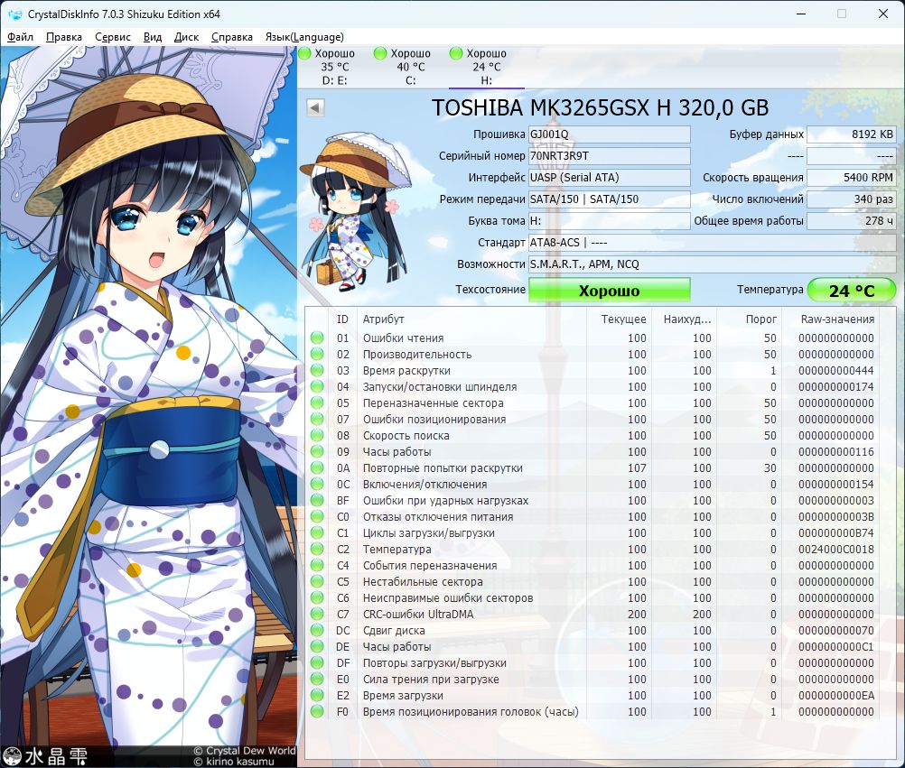The image size is (905, 768).
Task: Click the CrystalDiskInfo app icon in the title bar
Action: click(x=14, y=14)
